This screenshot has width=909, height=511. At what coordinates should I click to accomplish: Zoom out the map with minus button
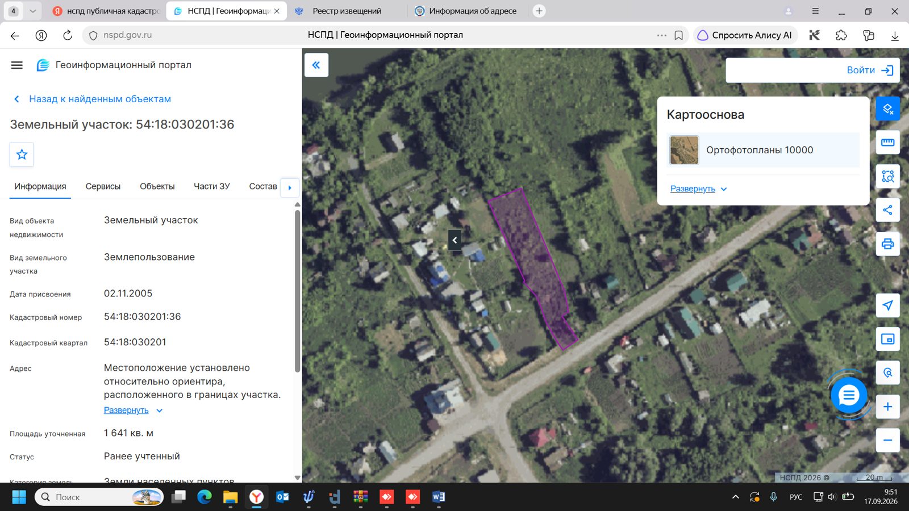tap(887, 440)
